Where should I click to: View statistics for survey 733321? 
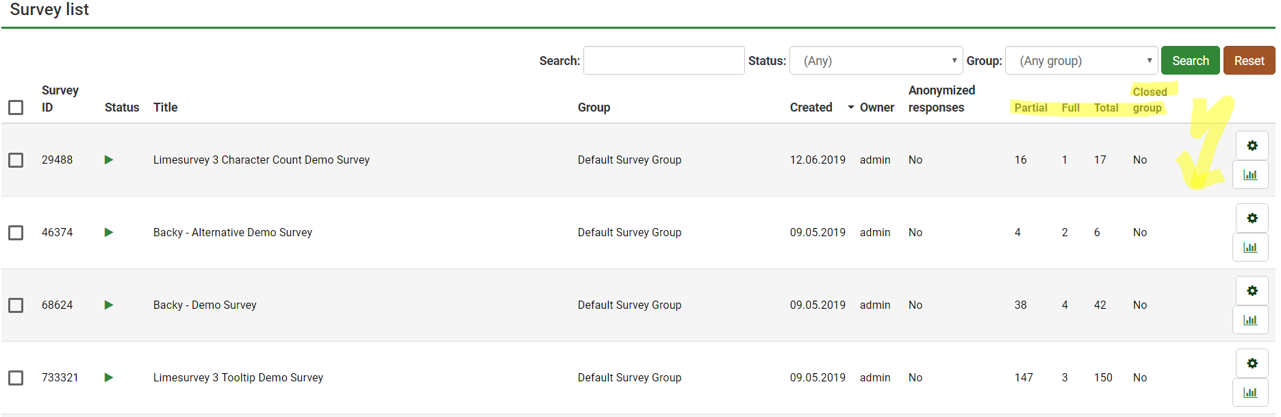tap(1250, 393)
